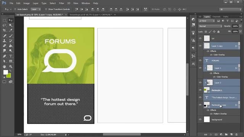
Task: Click the Lock all padlock icon
Action: pos(218,32)
